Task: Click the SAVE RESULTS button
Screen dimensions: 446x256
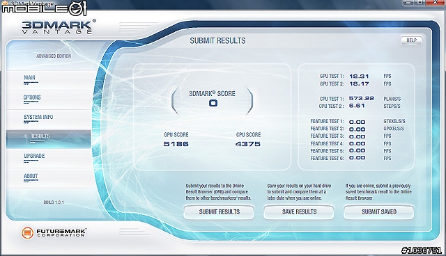Action: 299,212
